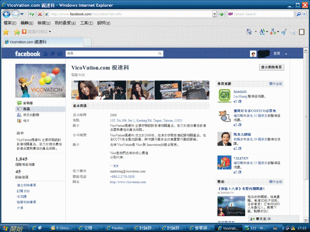Open the 說明(H) Help menu
The height and width of the screenshot is (232, 310).
[104, 23]
